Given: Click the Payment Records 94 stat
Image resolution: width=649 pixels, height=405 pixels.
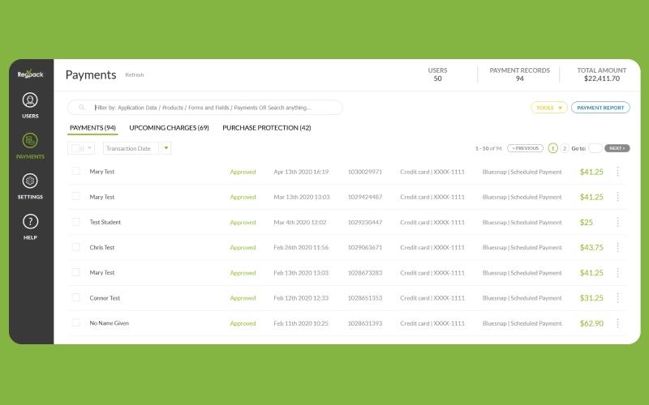Looking at the screenshot, I should coord(519,75).
